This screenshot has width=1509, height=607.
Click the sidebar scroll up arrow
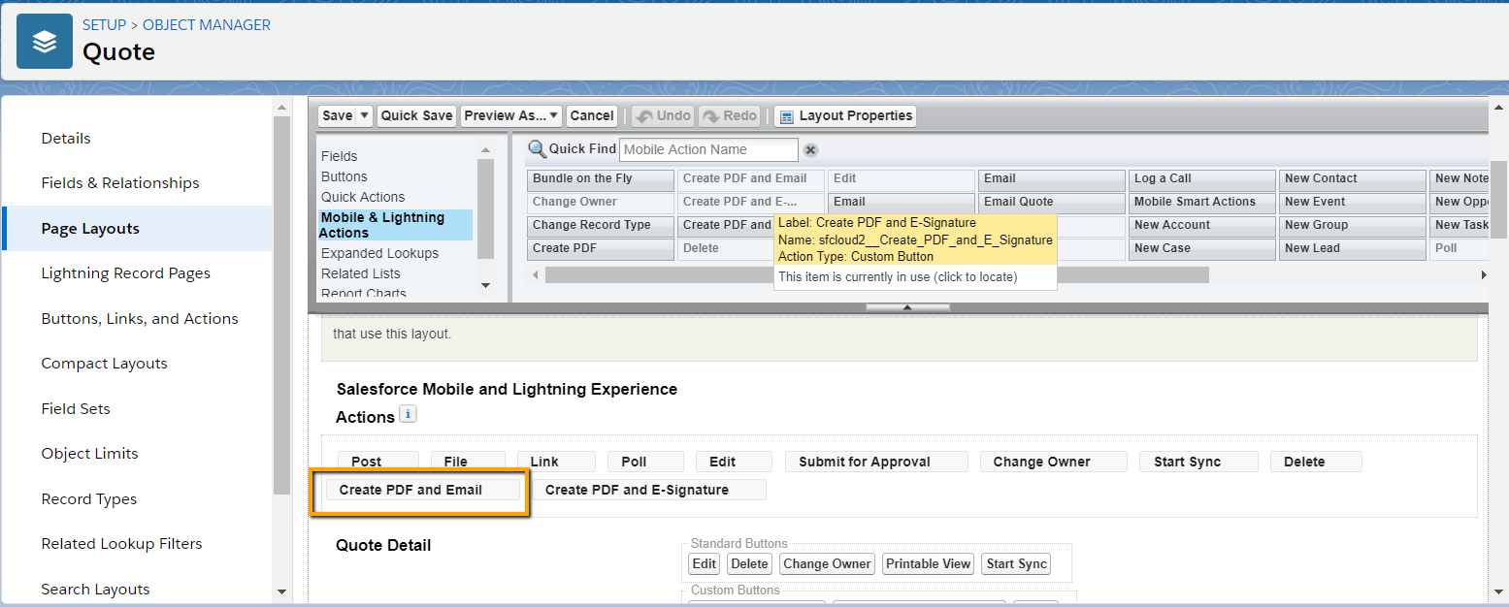(282, 108)
